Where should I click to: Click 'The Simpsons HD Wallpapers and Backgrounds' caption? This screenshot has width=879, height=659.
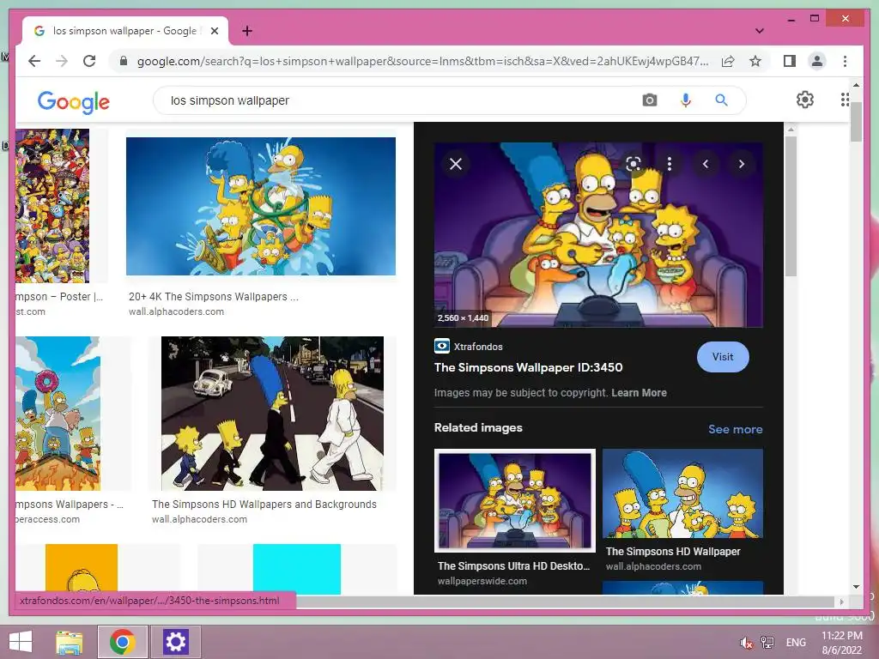point(264,505)
